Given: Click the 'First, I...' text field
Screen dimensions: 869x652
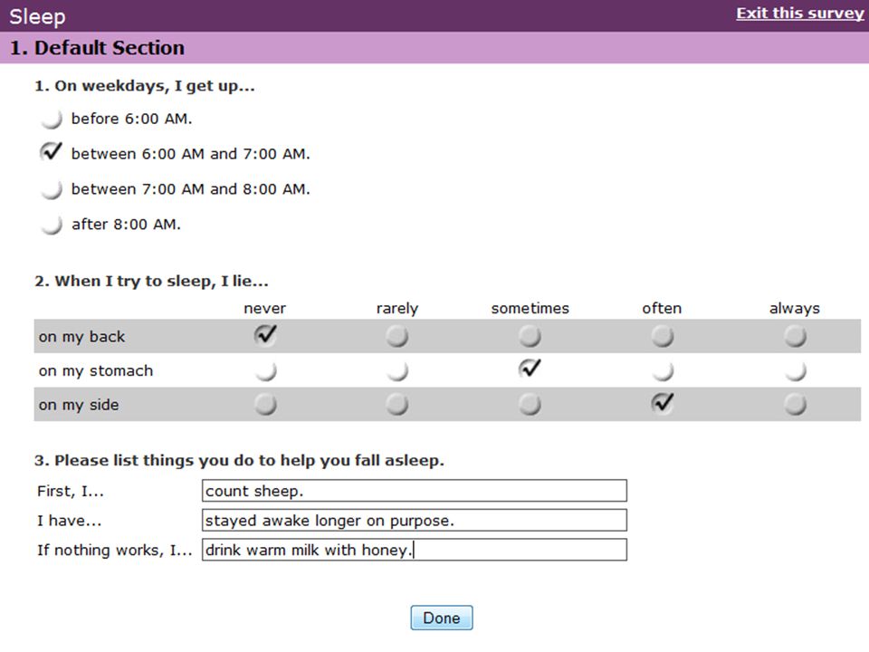Looking at the screenshot, I should (415, 491).
